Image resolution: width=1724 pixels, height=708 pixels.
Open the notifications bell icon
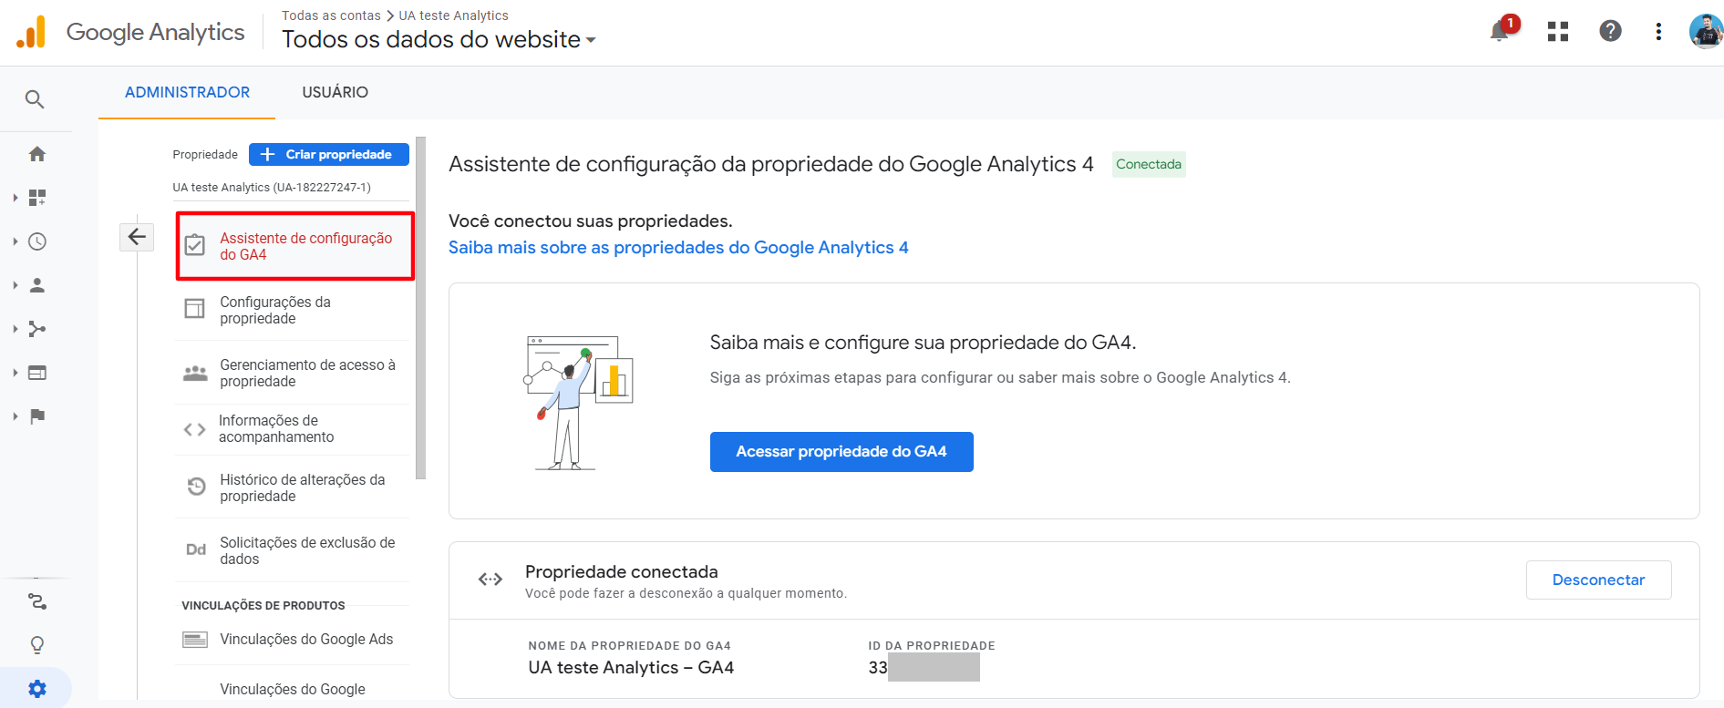1501,31
